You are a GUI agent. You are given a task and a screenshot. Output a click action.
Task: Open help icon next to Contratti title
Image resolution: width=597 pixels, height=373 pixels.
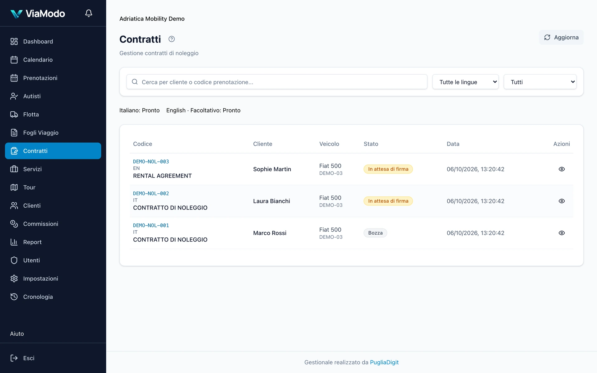[172, 39]
